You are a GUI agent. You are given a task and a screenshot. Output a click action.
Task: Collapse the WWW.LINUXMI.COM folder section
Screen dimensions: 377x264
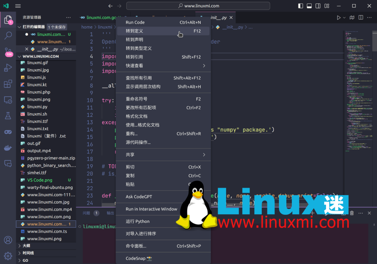pos(20,56)
